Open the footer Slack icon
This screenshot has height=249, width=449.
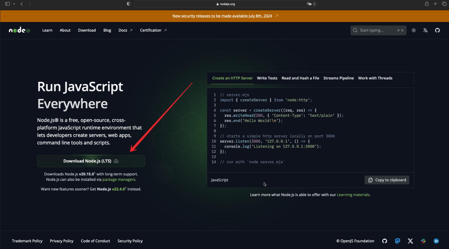click(x=423, y=241)
